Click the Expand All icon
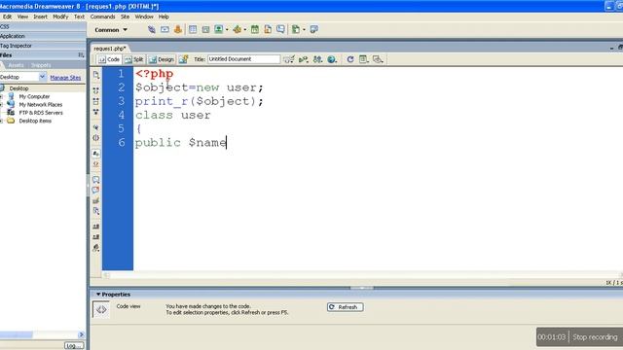Viewport: 623px width, 350px height. point(96,113)
